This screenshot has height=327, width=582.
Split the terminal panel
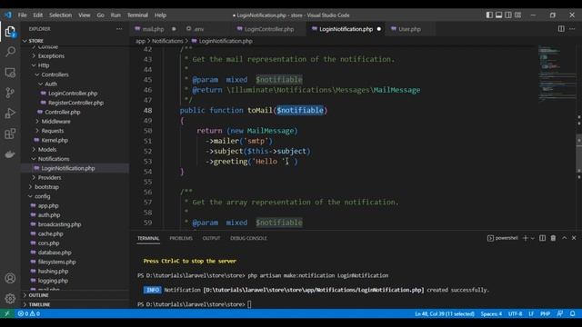point(542,238)
